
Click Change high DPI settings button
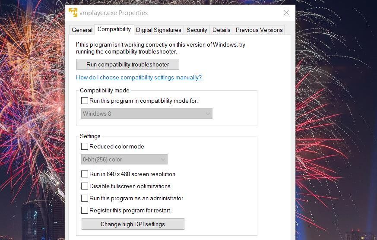[133, 224]
